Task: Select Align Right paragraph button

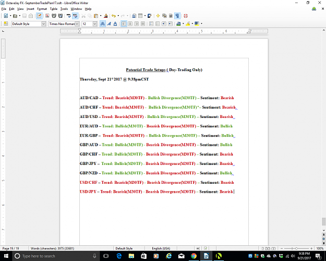Action: [136, 23]
